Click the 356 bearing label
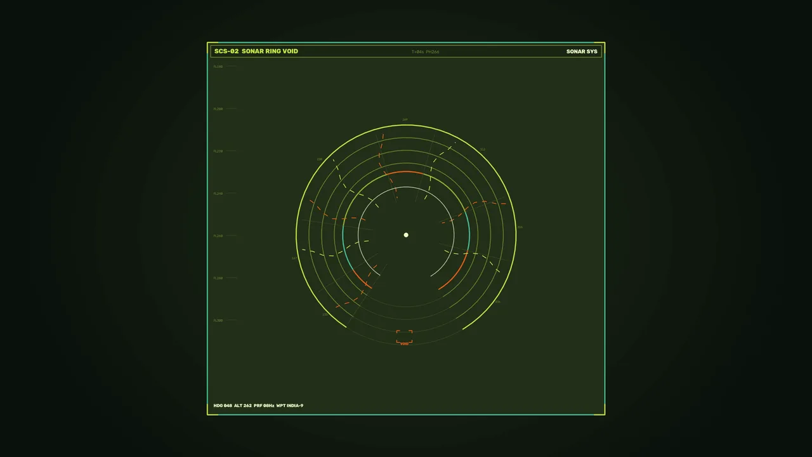This screenshot has width=812, height=457. click(x=520, y=227)
